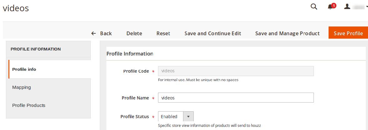Open the admin search magnifier icon
The image size is (368, 130).
click(314, 7)
